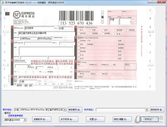Open the 设置 settings button
Screen dimensions: 167x127
click(95, 119)
